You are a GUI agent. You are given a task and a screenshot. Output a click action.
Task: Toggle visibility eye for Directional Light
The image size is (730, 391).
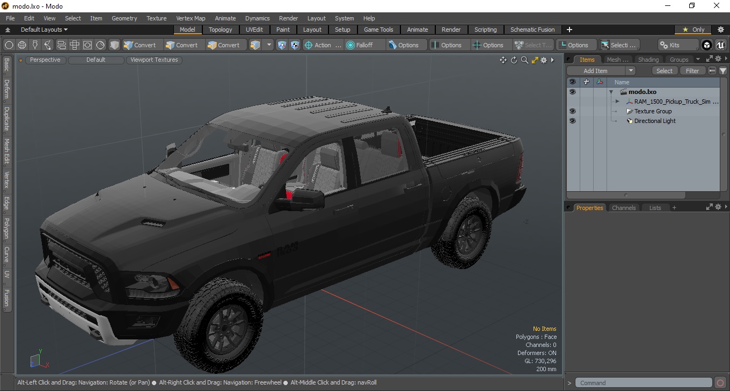pos(572,121)
